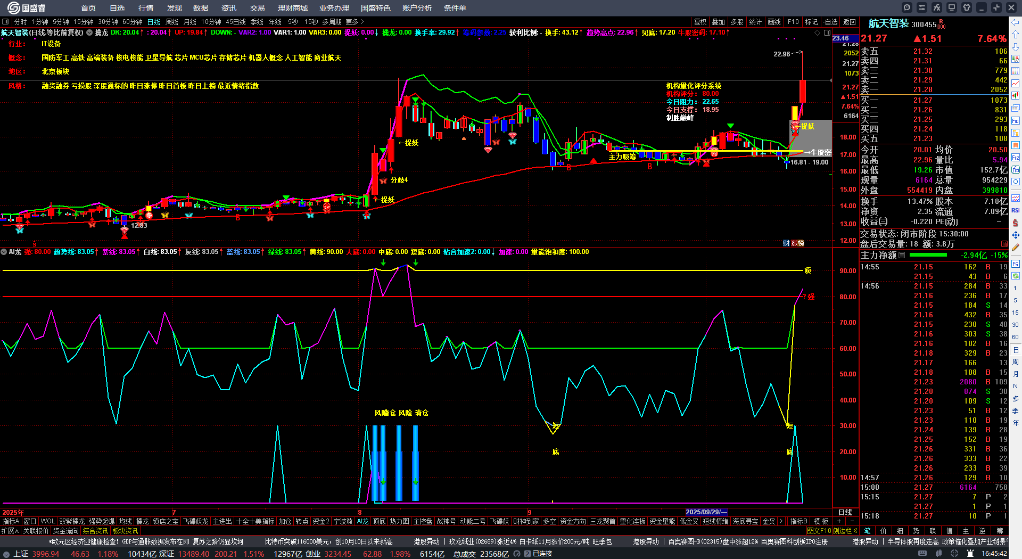Click the 多股 button
The height and width of the screenshot is (559, 1022).
737,22
